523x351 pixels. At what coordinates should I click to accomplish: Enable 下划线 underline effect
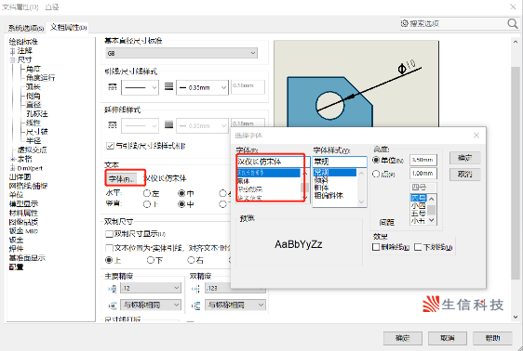tap(418, 247)
